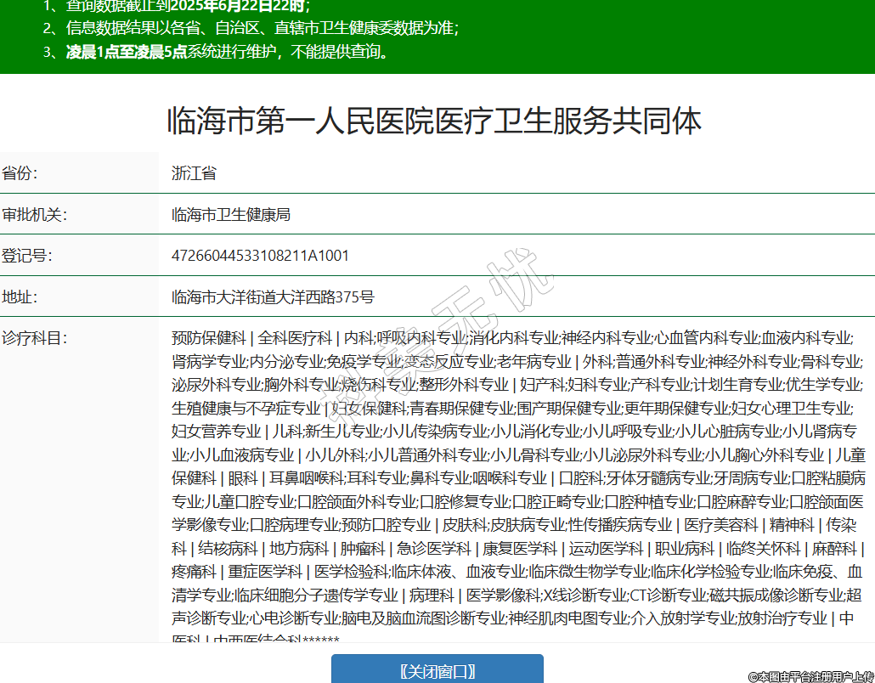
Task: Click the hospital name heading
Action: (x=434, y=121)
